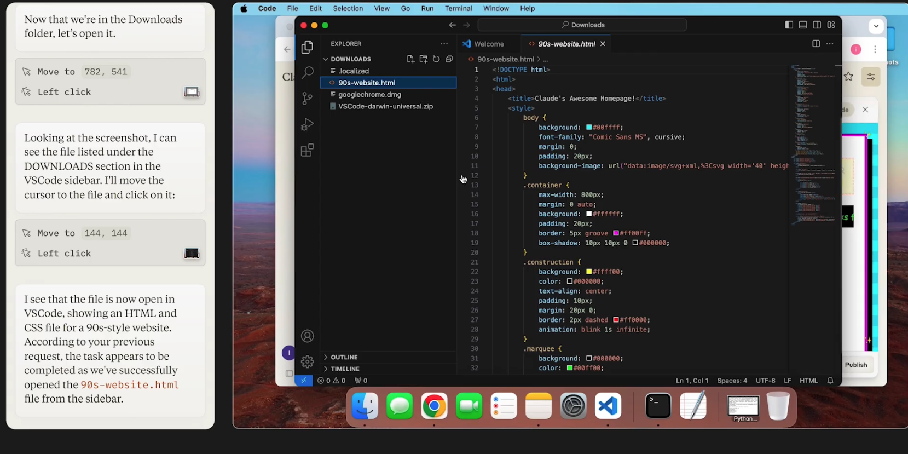Image resolution: width=908 pixels, height=454 pixels.
Task: Click the Split Editor Right icon
Action: 816,44
